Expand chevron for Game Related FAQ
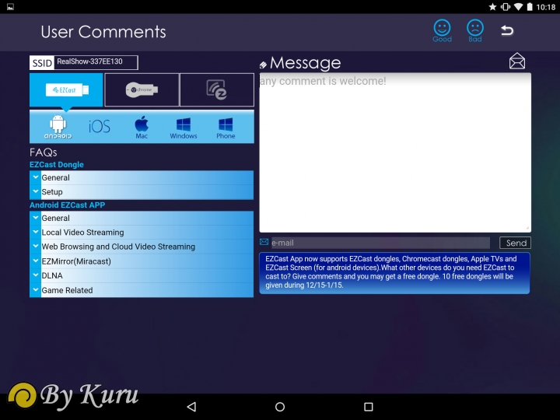The width and height of the screenshot is (560, 420). coord(35,289)
